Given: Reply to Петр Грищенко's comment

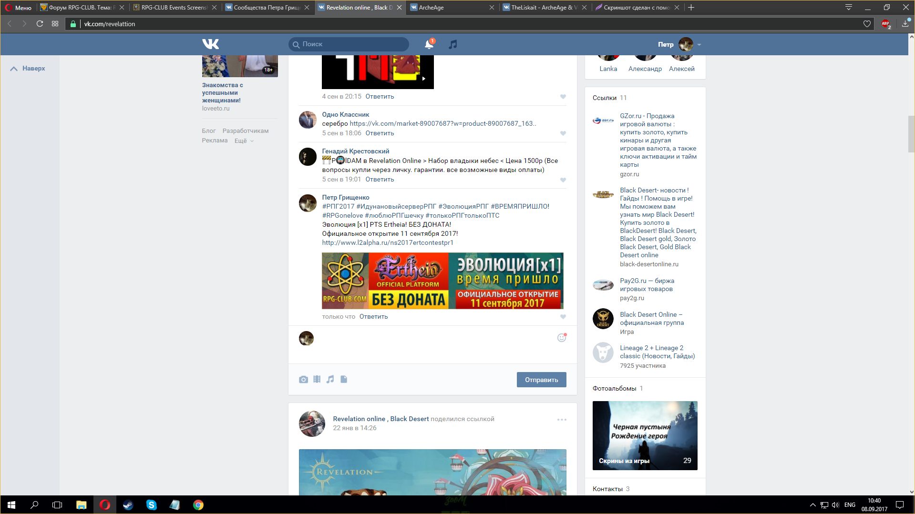Looking at the screenshot, I should [373, 317].
